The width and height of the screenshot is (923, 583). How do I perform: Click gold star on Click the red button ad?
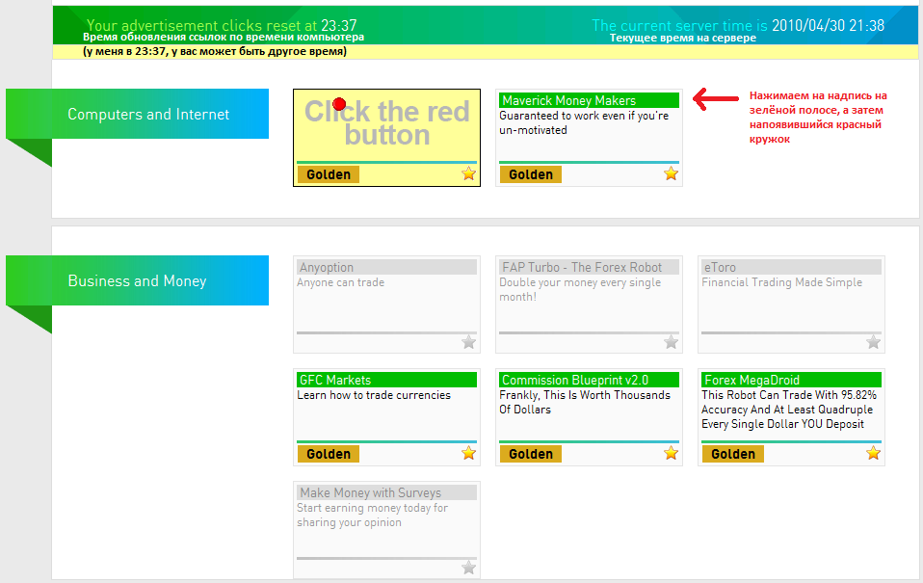click(x=468, y=174)
